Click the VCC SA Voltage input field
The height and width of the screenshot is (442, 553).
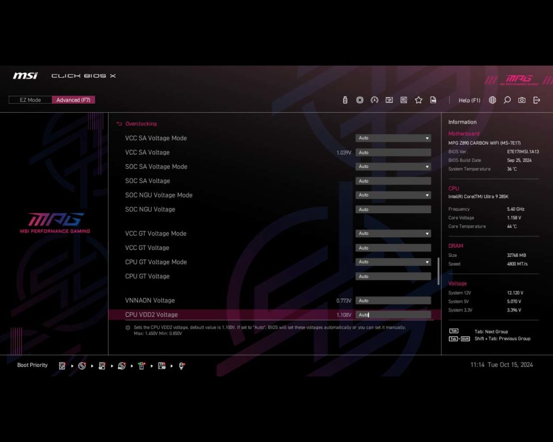(393, 153)
